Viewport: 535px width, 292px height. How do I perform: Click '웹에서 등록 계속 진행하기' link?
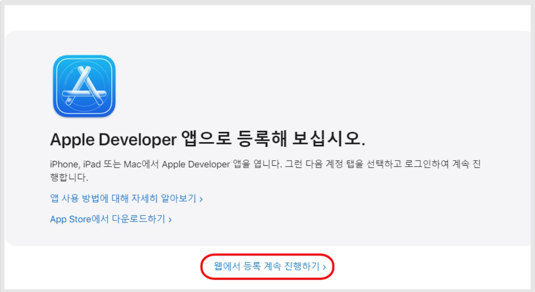pos(270,266)
